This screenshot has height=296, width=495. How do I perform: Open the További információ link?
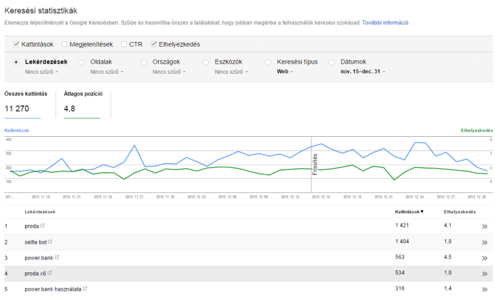[385, 23]
